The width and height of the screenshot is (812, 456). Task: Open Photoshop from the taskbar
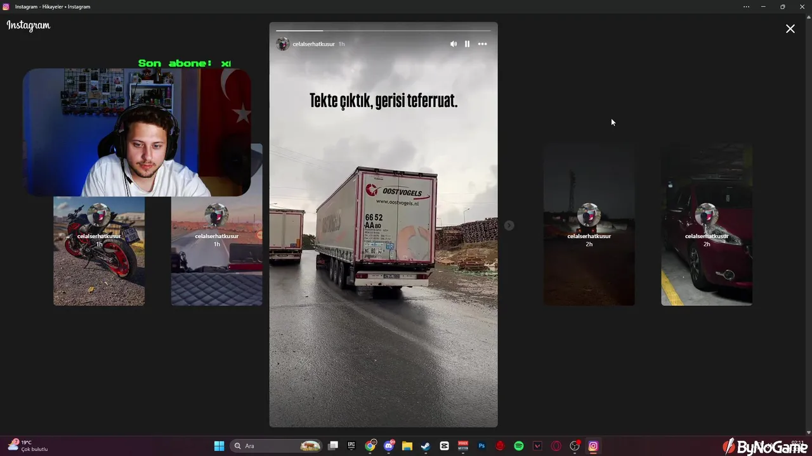481,446
